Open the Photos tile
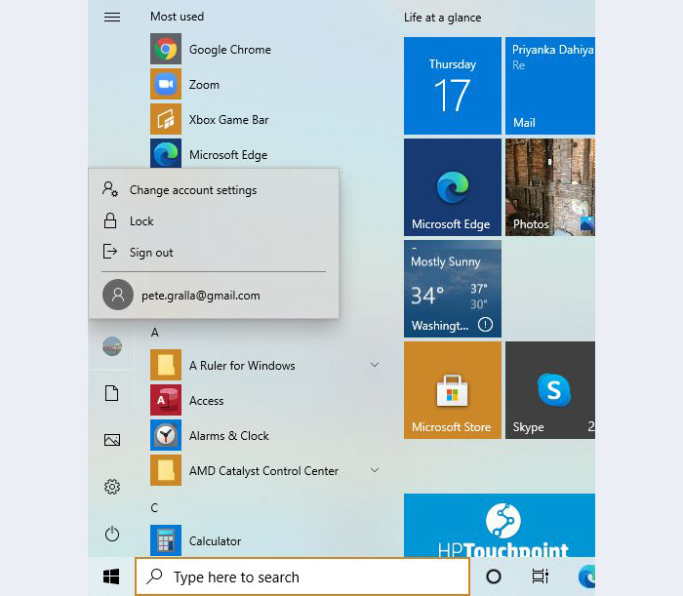This screenshot has height=596, width=683. (550, 187)
